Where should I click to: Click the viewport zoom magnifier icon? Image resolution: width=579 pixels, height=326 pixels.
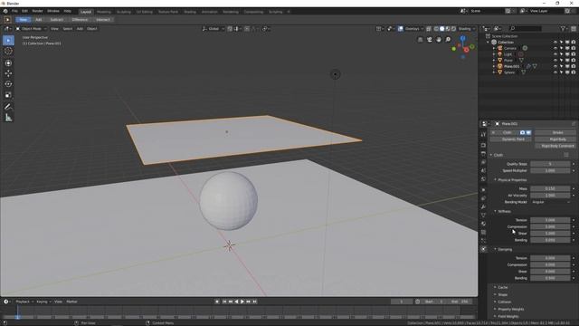[x=448, y=39]
